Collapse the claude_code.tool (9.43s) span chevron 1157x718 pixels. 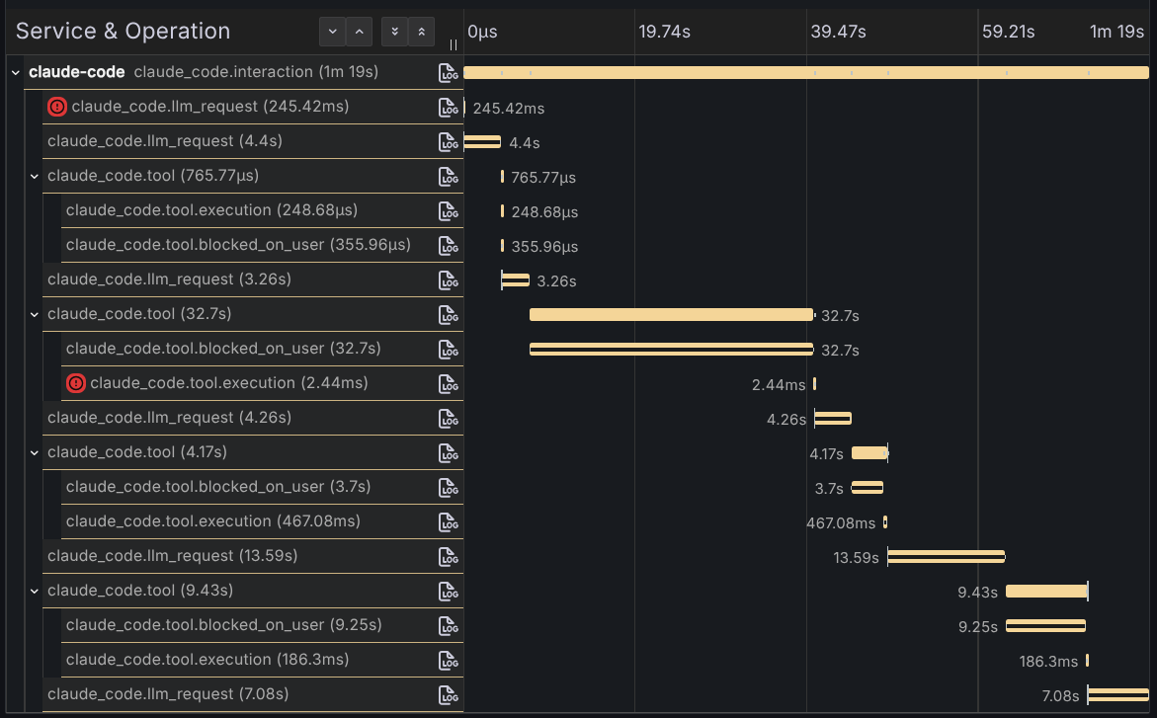point(35,591)
